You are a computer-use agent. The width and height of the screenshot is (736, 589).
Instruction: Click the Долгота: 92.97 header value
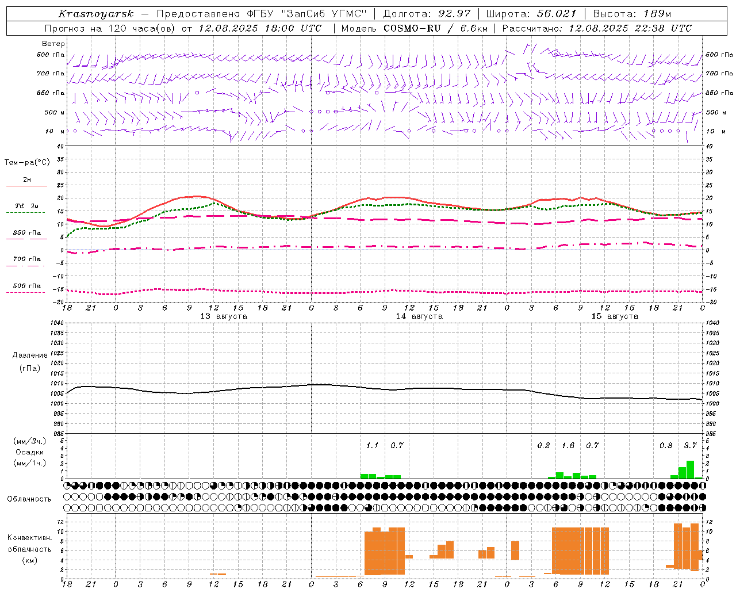[427, 14]
